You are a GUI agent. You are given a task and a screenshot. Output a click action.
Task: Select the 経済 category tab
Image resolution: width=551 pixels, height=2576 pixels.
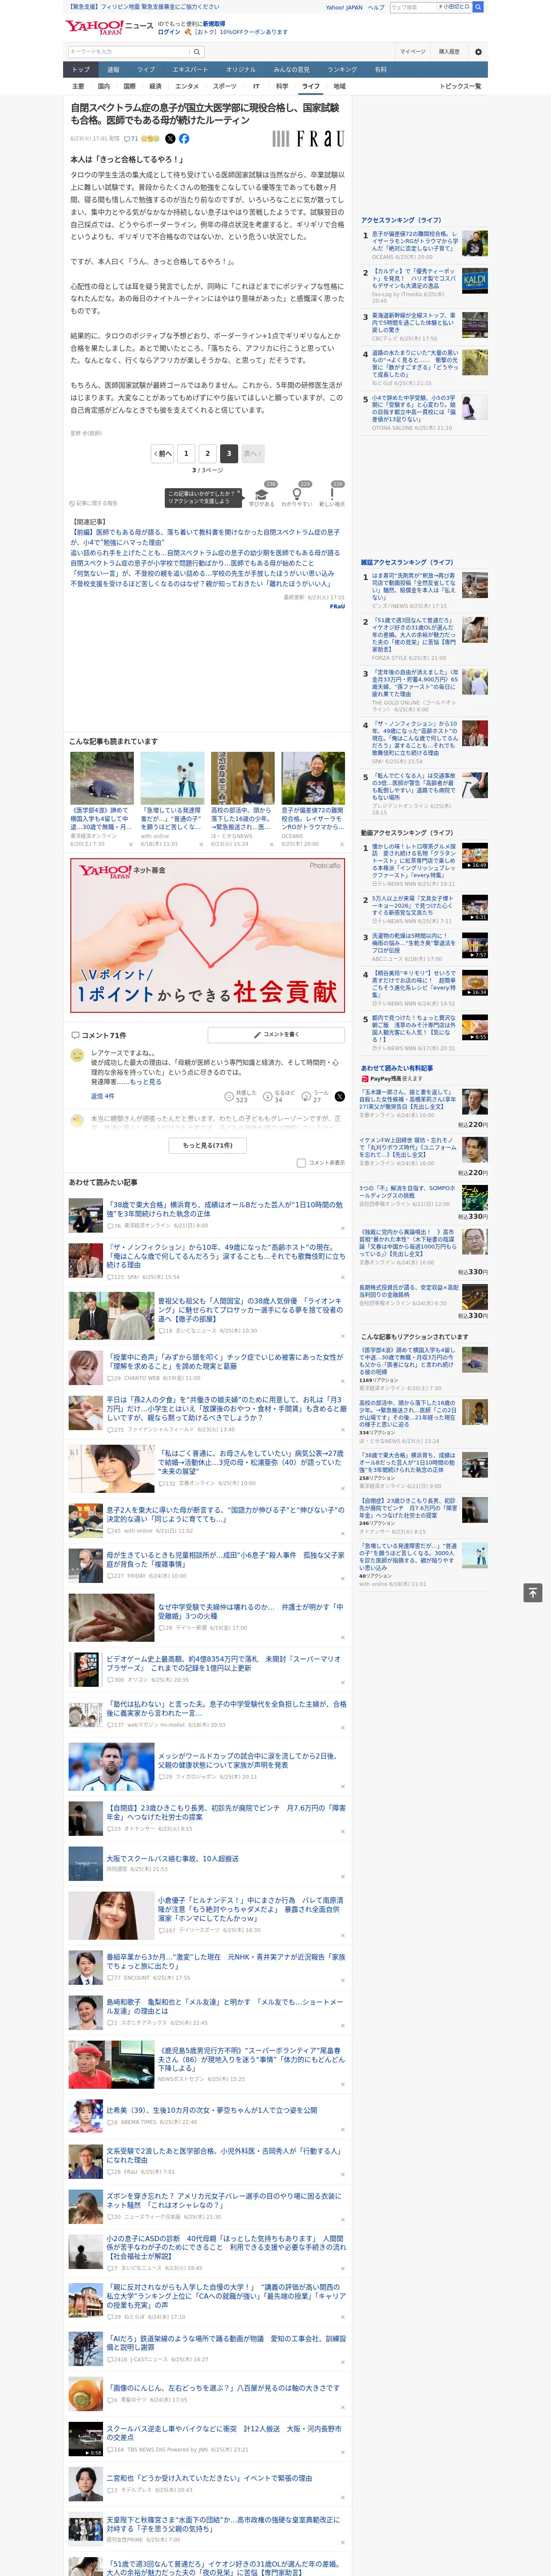point(155,86)
